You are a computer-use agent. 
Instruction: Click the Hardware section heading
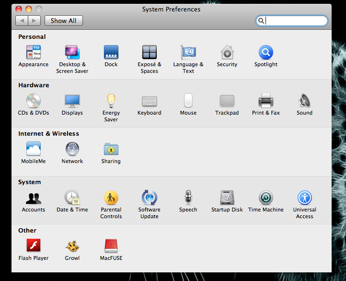[x=34, y=85]
